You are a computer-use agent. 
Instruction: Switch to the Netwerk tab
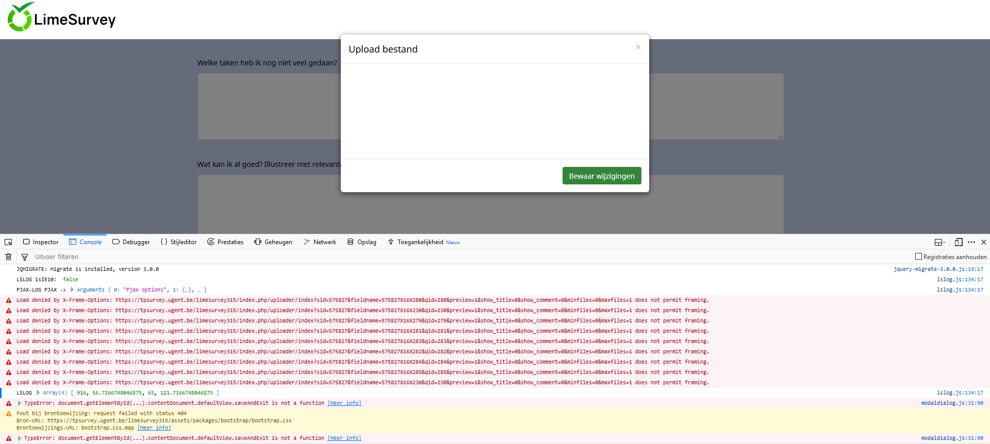(x=320, y=242)
